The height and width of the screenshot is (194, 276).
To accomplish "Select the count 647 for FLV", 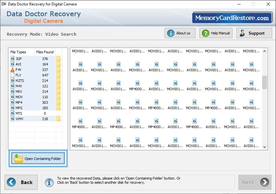I will [x=45, y=75].
